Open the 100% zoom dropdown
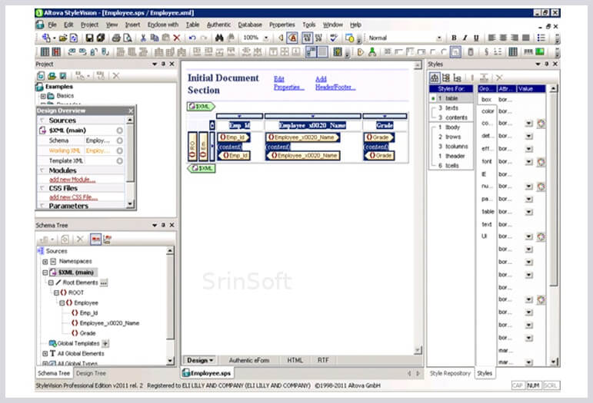The width and height of the screenshot is (593, 403). coord(266,38)
